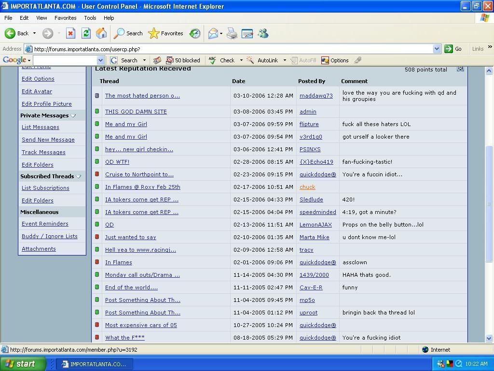Click the Print icon in toolbar
This screenshot has width=494, height=371.
(232, 33)
